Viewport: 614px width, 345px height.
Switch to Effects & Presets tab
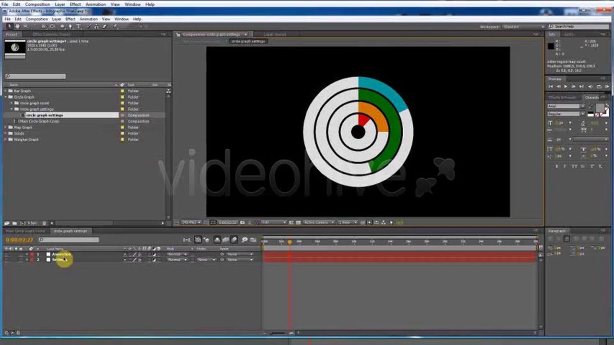562,97
